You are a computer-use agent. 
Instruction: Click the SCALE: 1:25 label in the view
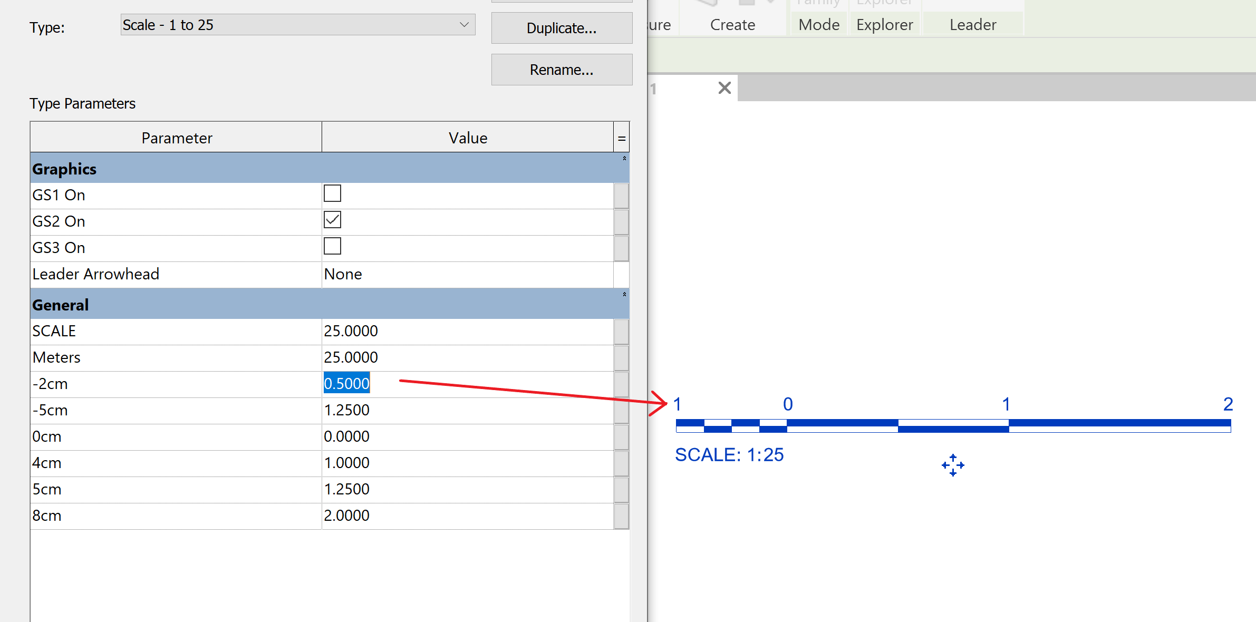pos(729,454)
